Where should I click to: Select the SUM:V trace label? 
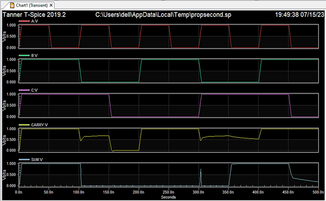tap(37, 159)
